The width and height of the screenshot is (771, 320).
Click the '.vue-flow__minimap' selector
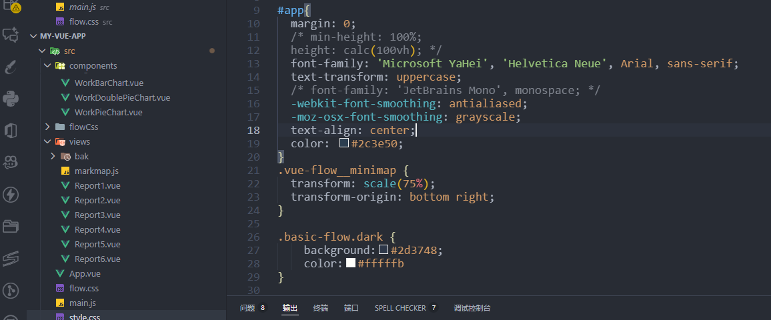tap(337, 170)
